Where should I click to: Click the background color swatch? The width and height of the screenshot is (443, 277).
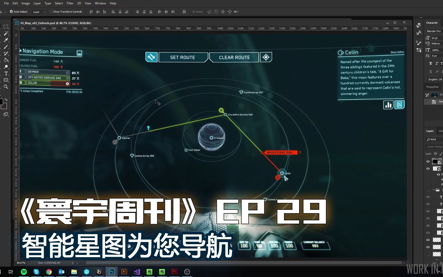[5, 106]
